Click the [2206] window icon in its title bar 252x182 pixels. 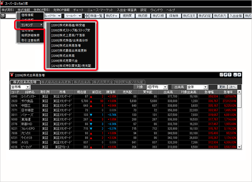(x=12, y=75)
